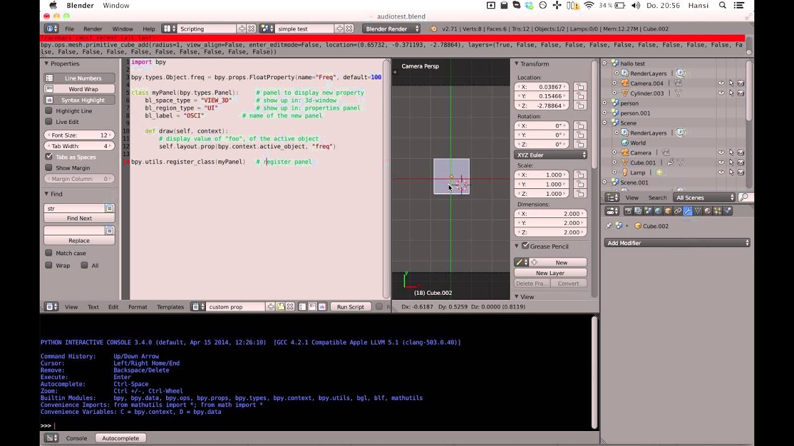Screen dimensions: 794x446
Task: Enable the Highlight Line checkbox
Action: tap(49, 111)
